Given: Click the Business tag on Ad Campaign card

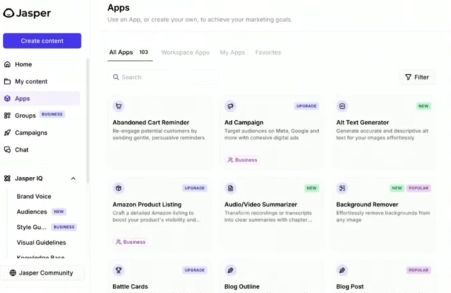Looking at the screenshot, I should pos(243,160).
